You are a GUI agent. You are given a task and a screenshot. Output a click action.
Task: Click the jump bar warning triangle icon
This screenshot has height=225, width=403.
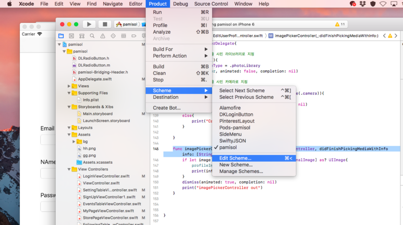click(x=390, y=36)
